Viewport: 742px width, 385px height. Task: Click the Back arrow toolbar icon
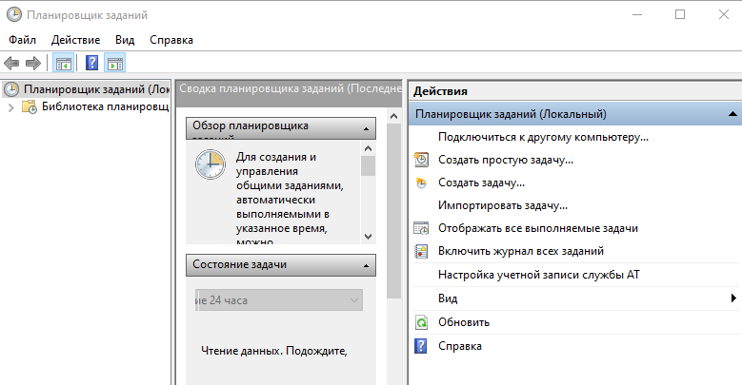coord(11,64)
